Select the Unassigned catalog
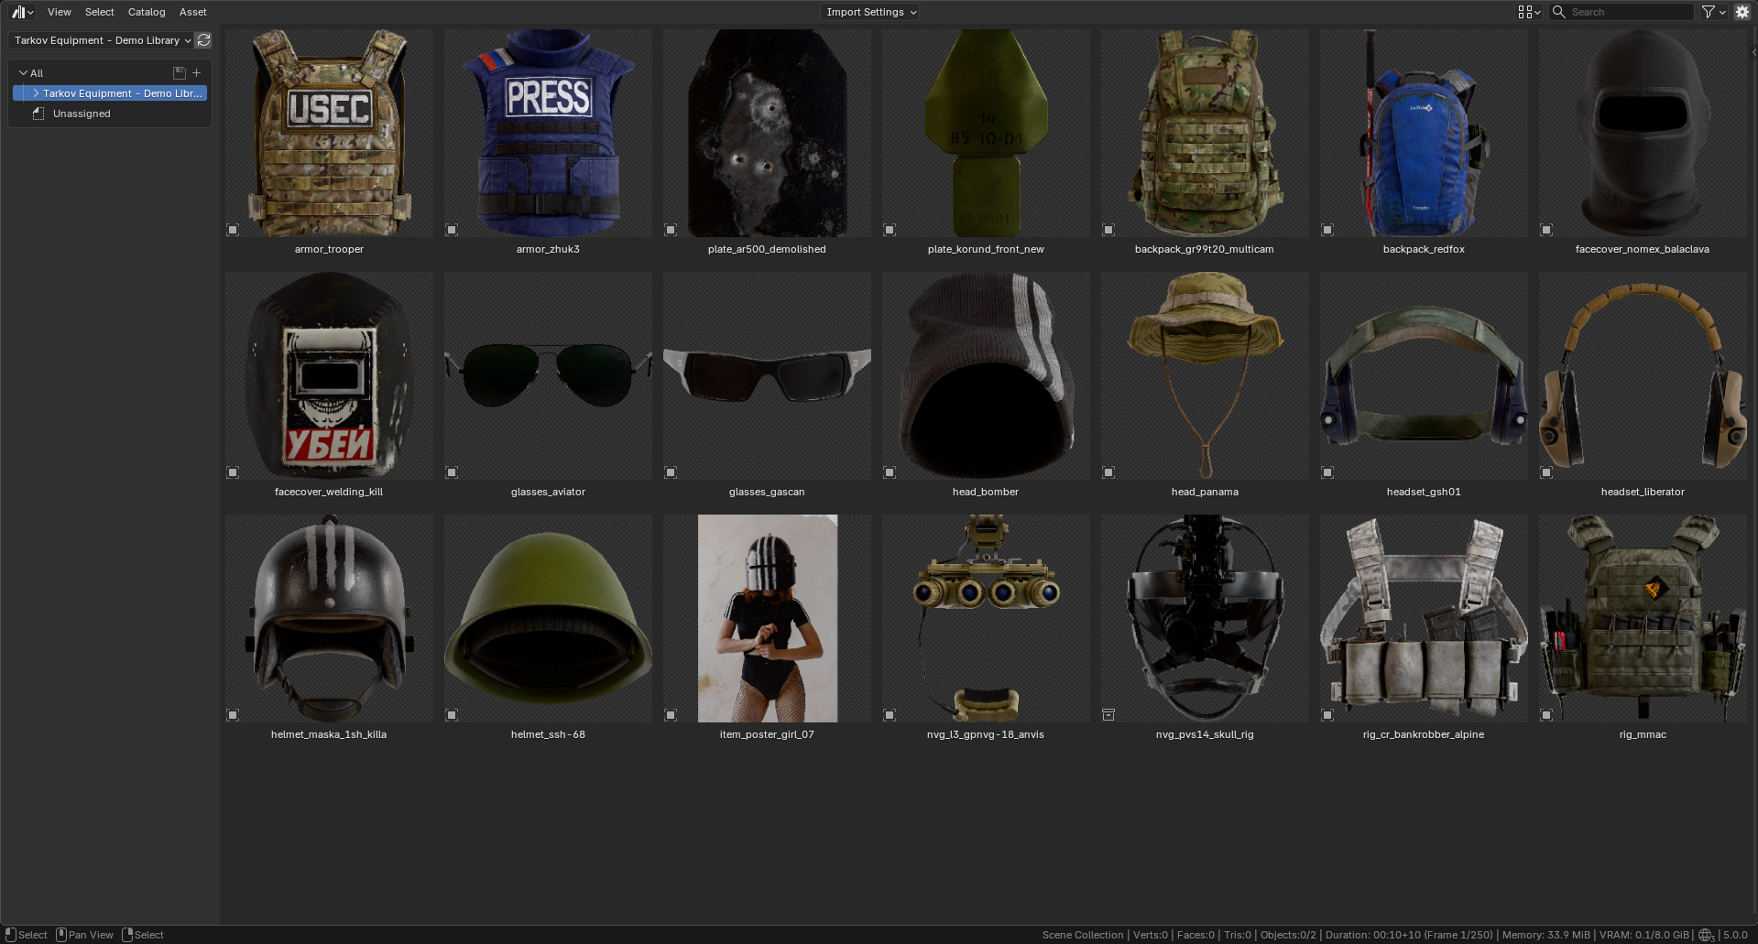 82,114
